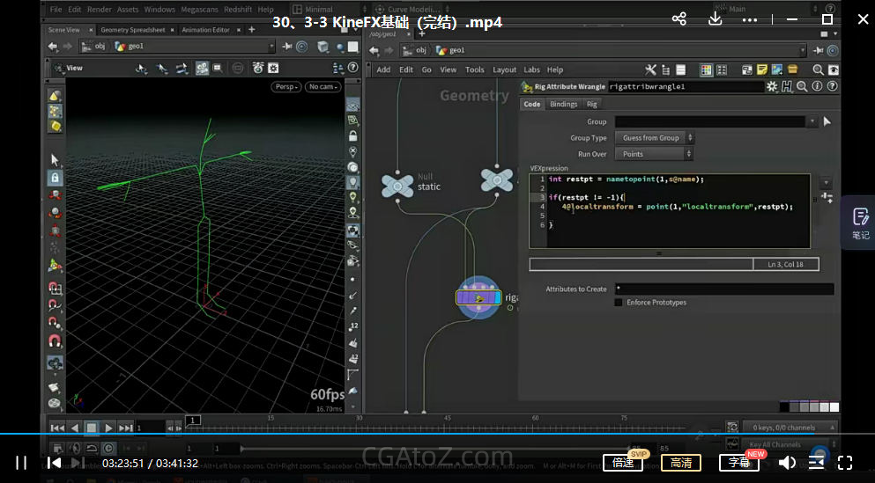Click the 高清 video quality button
The image size is (875, 483).
[x=681, y=463]
